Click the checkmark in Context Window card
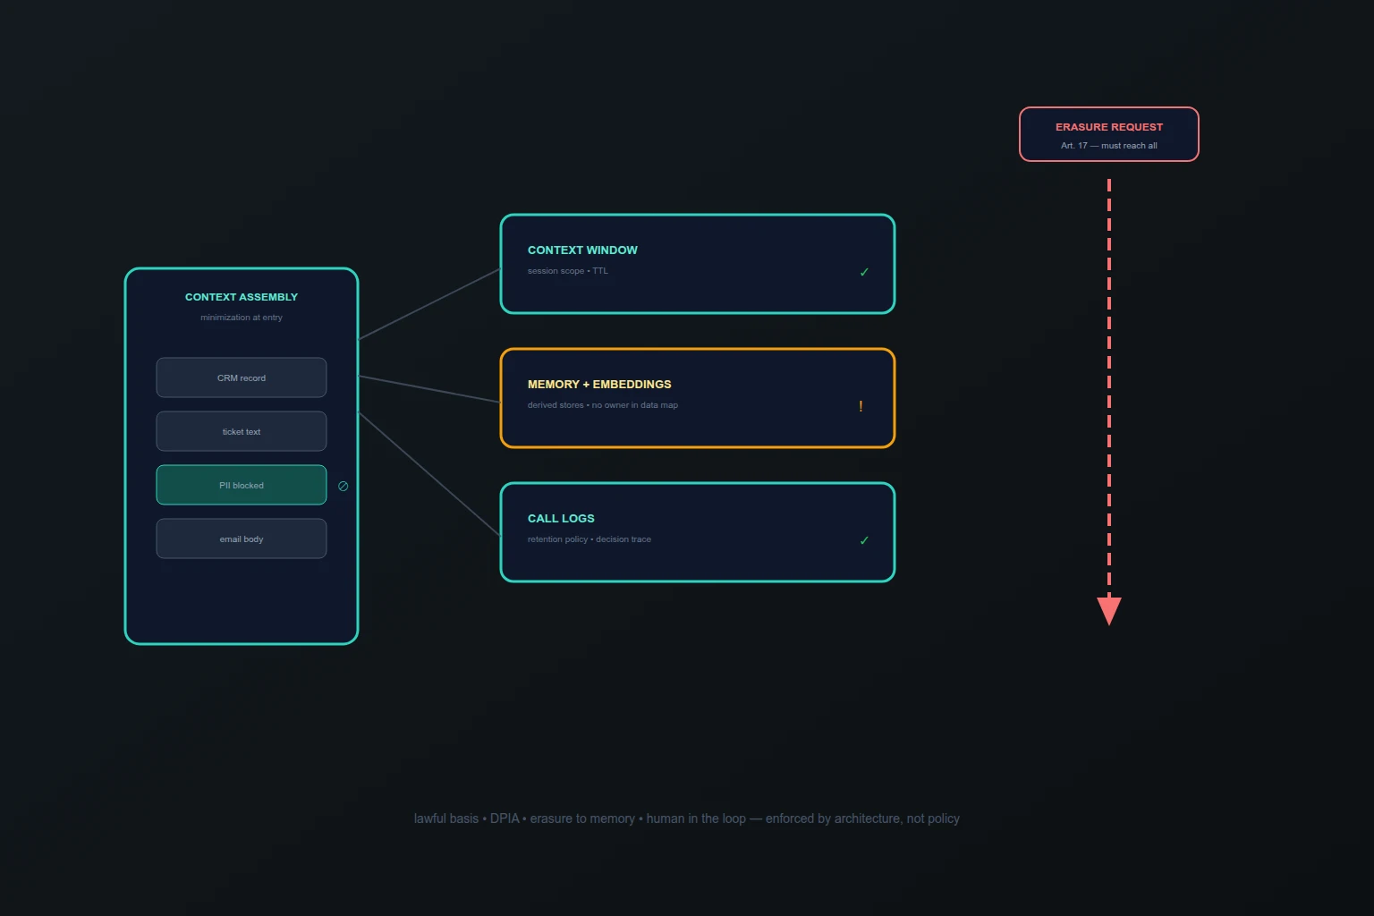The width and height of the screenshot is (1374, 916). point(864,272)
